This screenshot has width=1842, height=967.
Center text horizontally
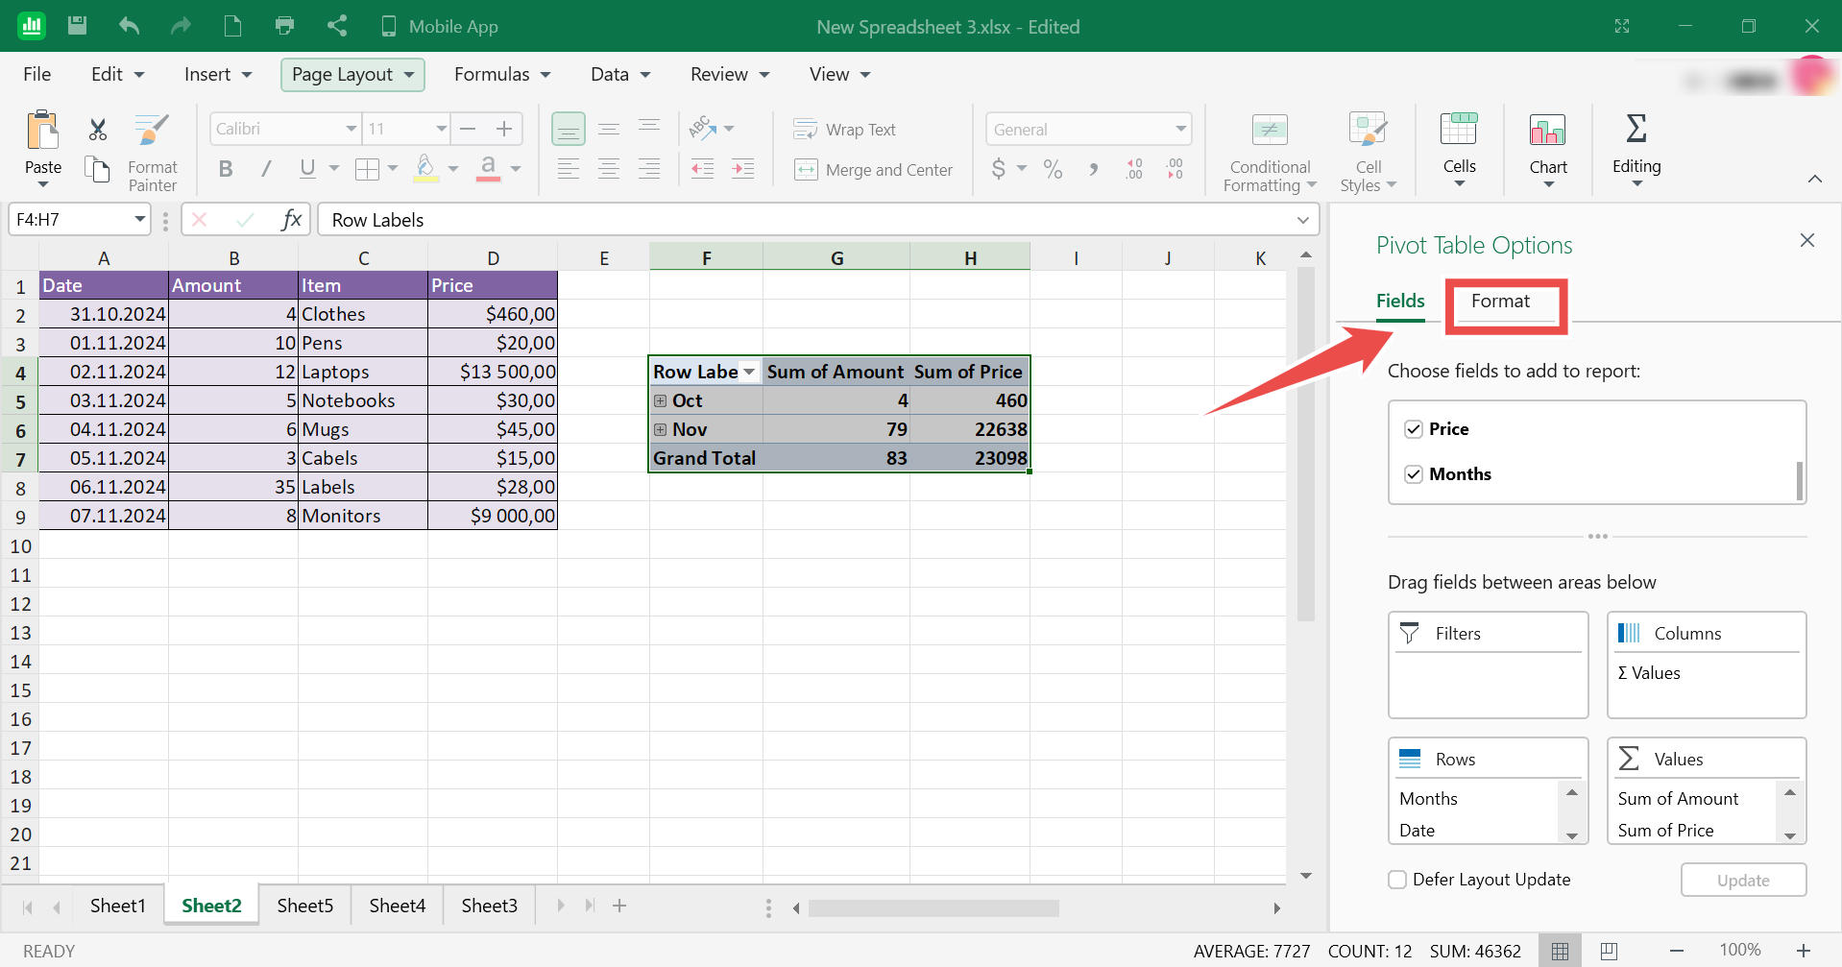coord(609,170)
